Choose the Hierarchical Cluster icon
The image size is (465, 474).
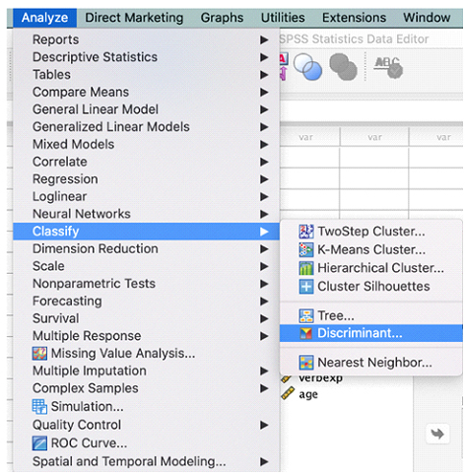tap(305, 268)
